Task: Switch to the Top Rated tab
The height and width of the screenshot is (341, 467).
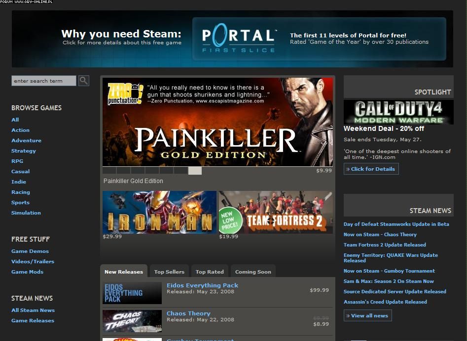Action: 210,272
